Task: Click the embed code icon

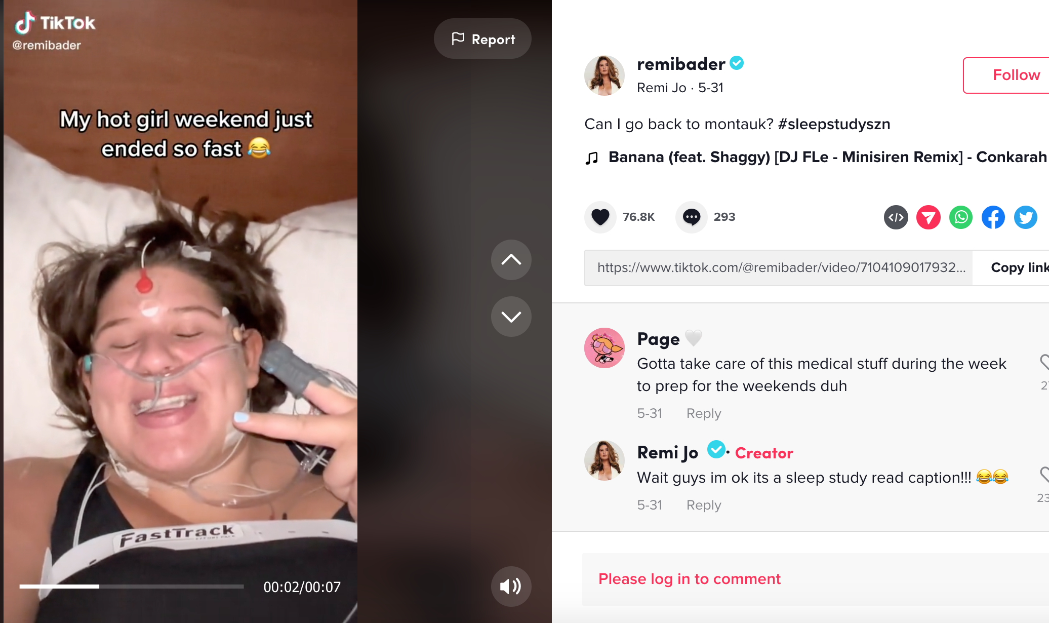Action: click(896, 217)
